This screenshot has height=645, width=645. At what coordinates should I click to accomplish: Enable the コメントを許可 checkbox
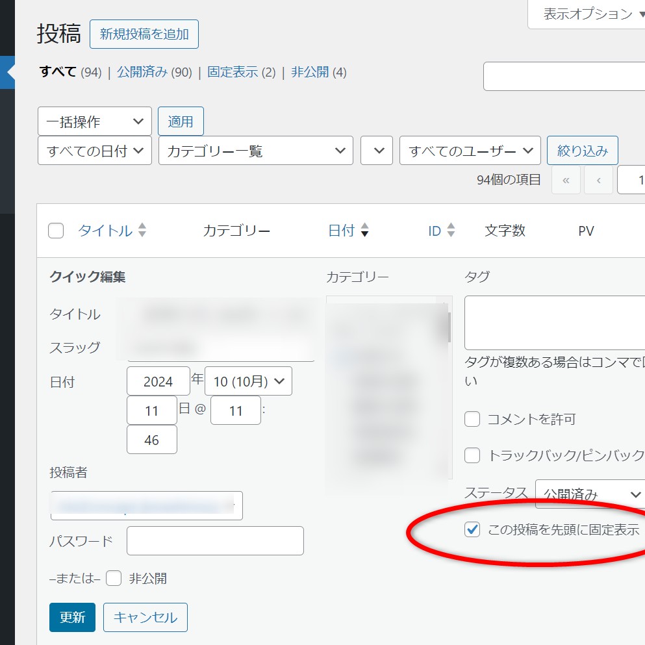(472, 419)
